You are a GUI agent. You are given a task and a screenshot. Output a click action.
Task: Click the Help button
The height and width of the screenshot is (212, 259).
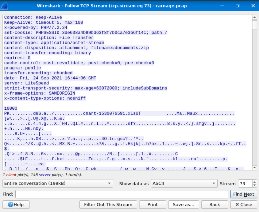click(x=16, y=204)
